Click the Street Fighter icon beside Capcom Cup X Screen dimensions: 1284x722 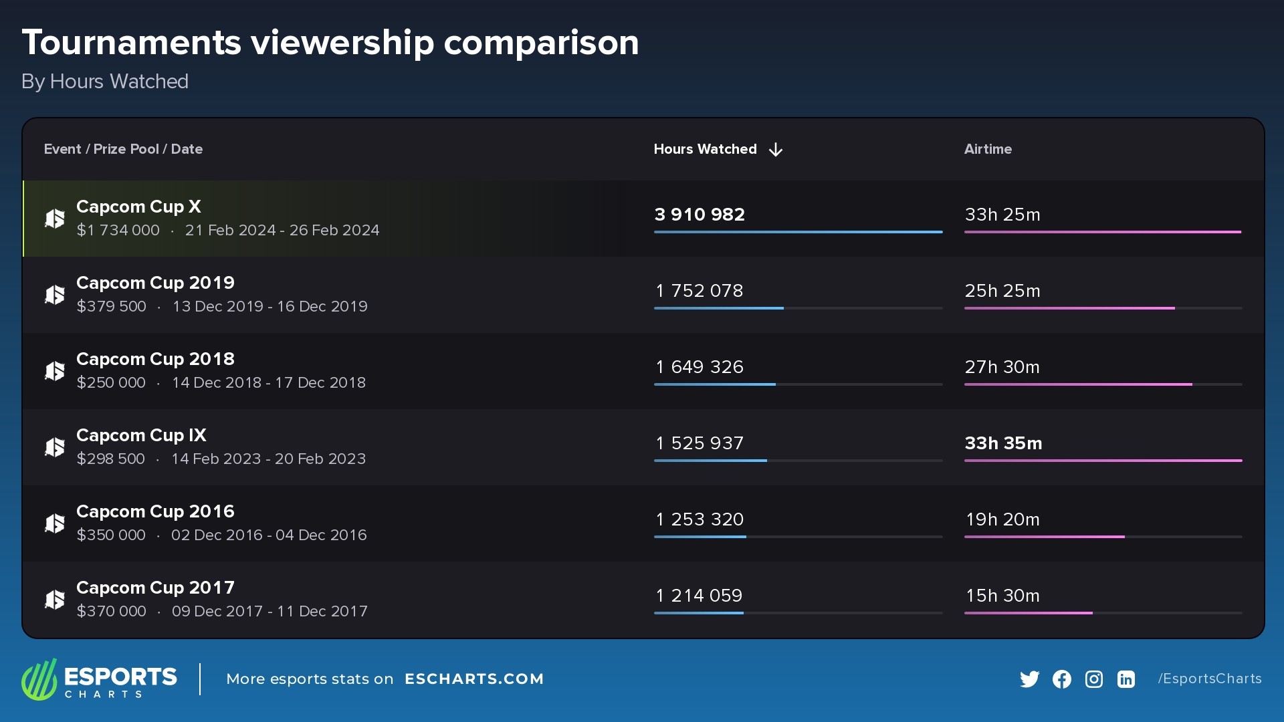[56, 218]
